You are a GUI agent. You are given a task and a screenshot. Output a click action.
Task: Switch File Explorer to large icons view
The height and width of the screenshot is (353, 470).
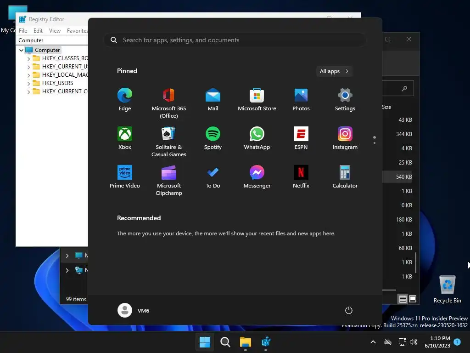pos(413,299)
